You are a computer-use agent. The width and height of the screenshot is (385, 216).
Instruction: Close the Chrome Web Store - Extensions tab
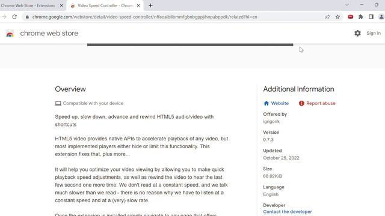click(x=61, y=5)
